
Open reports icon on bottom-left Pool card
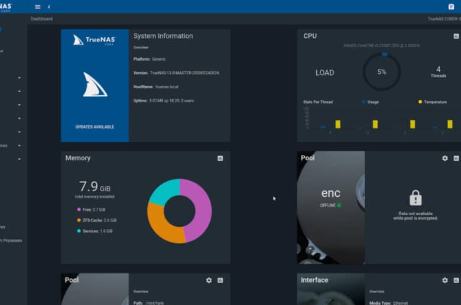click(220, 280)
